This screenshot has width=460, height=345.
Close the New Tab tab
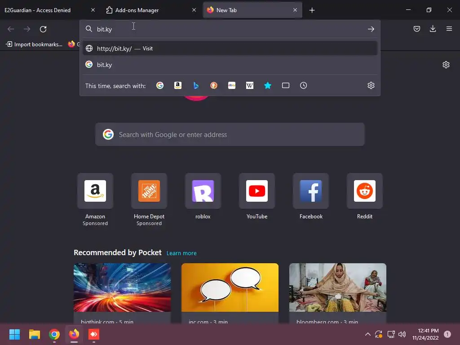coord(295,10)
